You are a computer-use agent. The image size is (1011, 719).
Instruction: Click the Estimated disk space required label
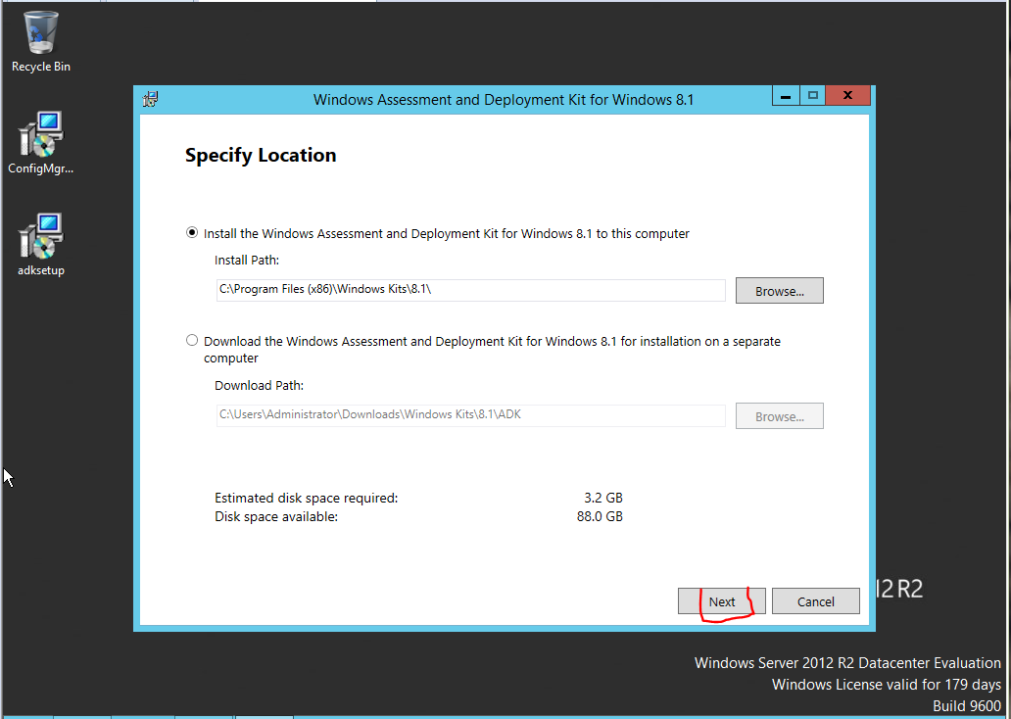tap(307, 498)
